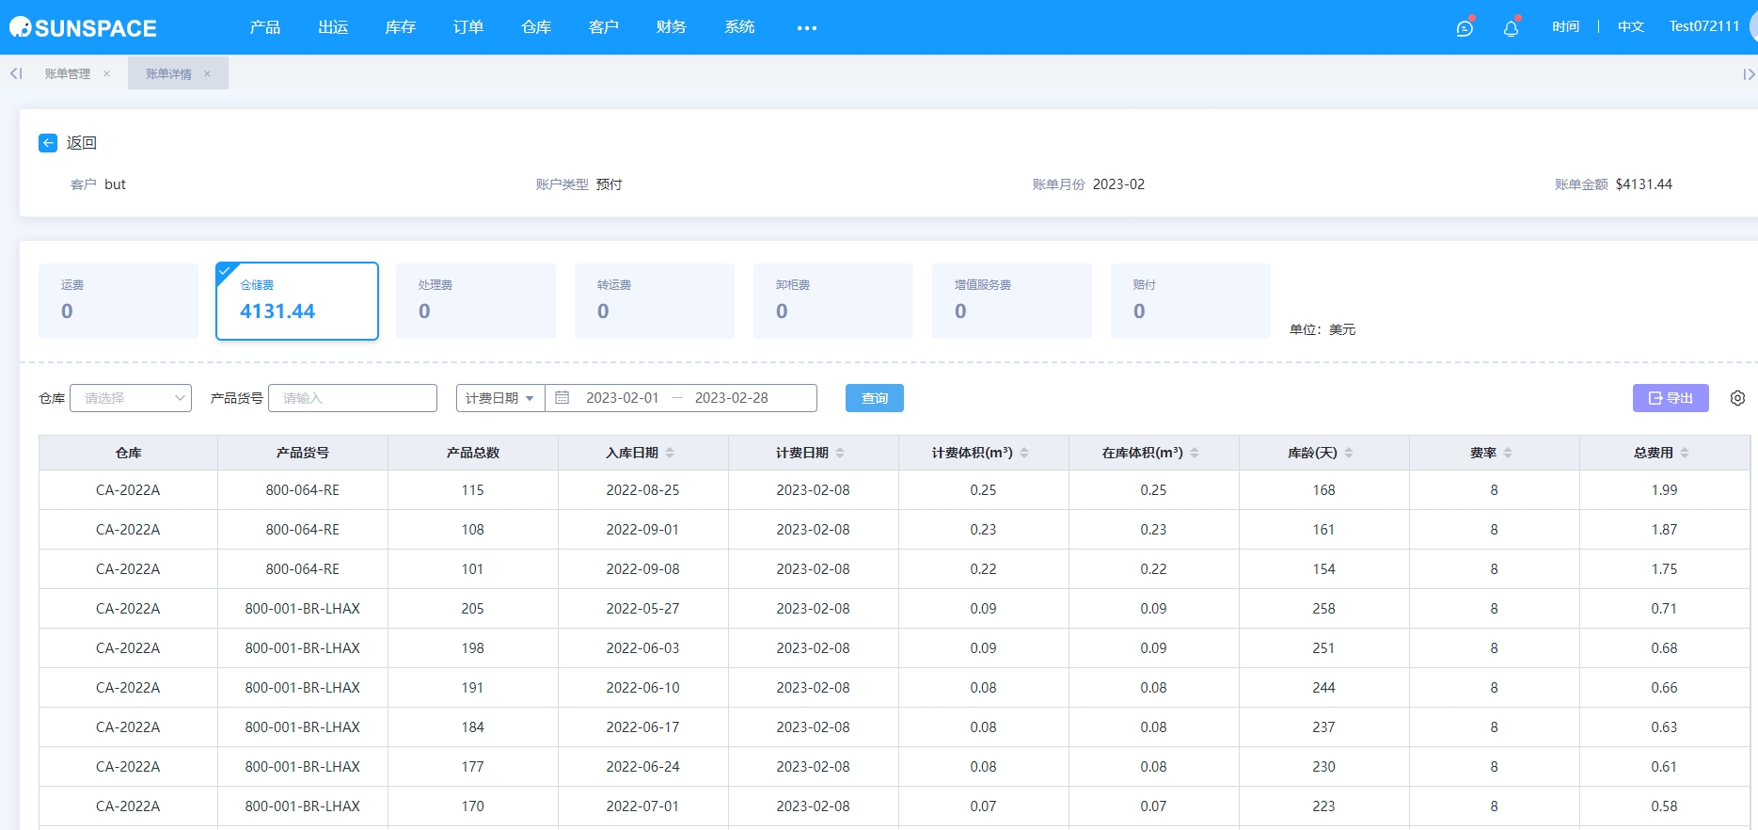This screenshot has height=830, width=1758.
Task: Click end date 2023-02-28
Action: pyautogui.click(x=732, y=398)
